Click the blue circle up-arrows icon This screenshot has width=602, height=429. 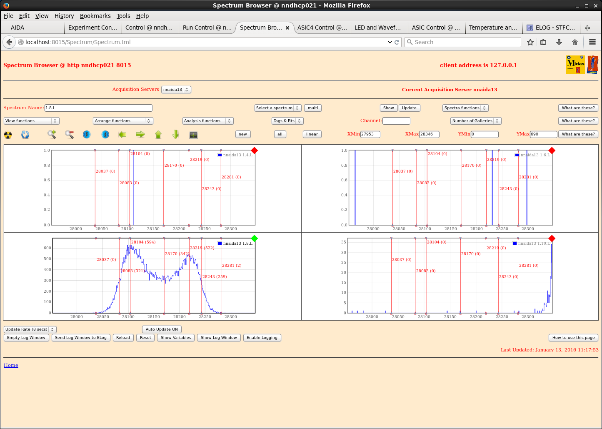(105, 134)
